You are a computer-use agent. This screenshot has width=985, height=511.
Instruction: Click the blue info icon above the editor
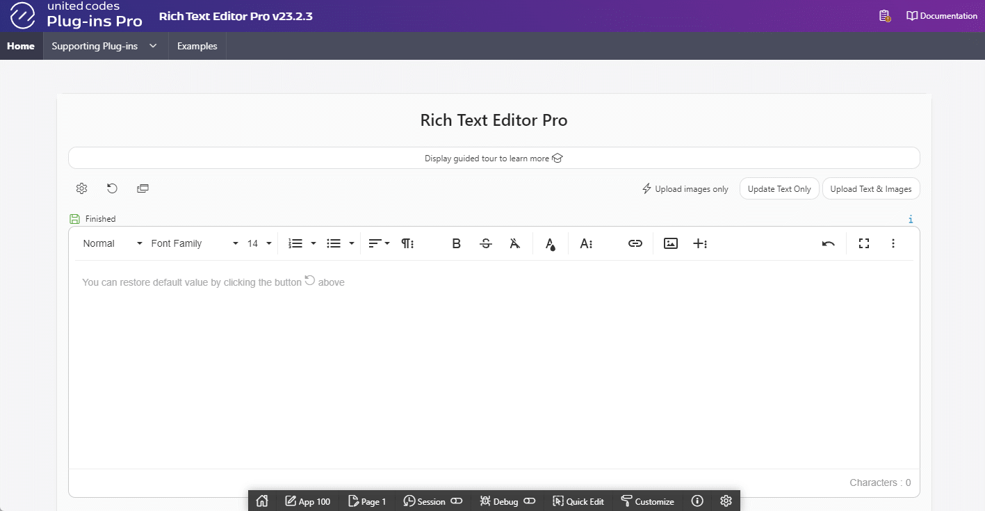(x=911, y=219)
